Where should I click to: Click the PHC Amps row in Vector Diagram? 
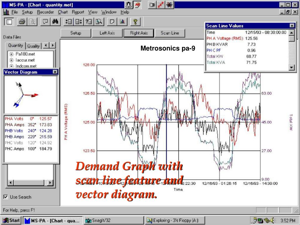[28, 149]
